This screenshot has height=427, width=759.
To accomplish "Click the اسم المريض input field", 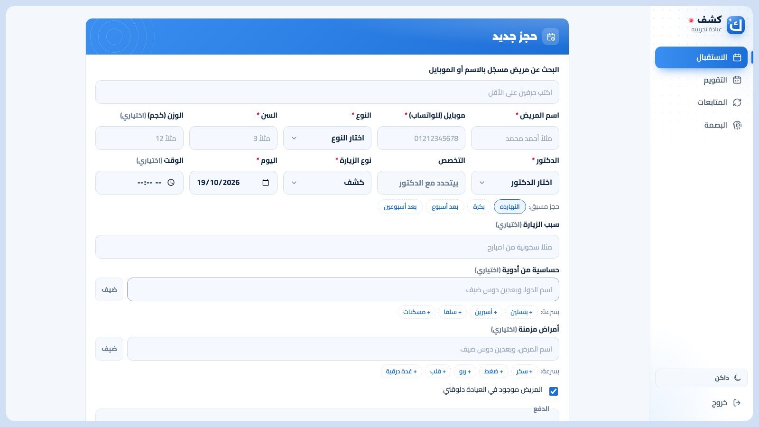I will [x=515, y=138].
